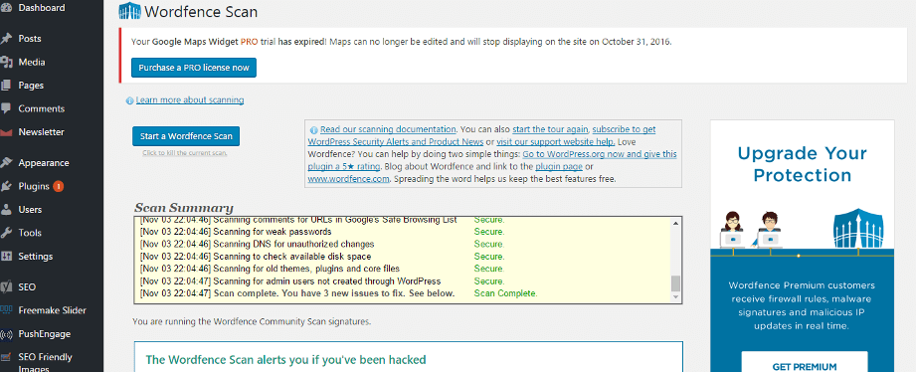The height and width of the screenshot is (372, 916).
Task: Click the Wordfence shield logo in header
Action: 129,11
